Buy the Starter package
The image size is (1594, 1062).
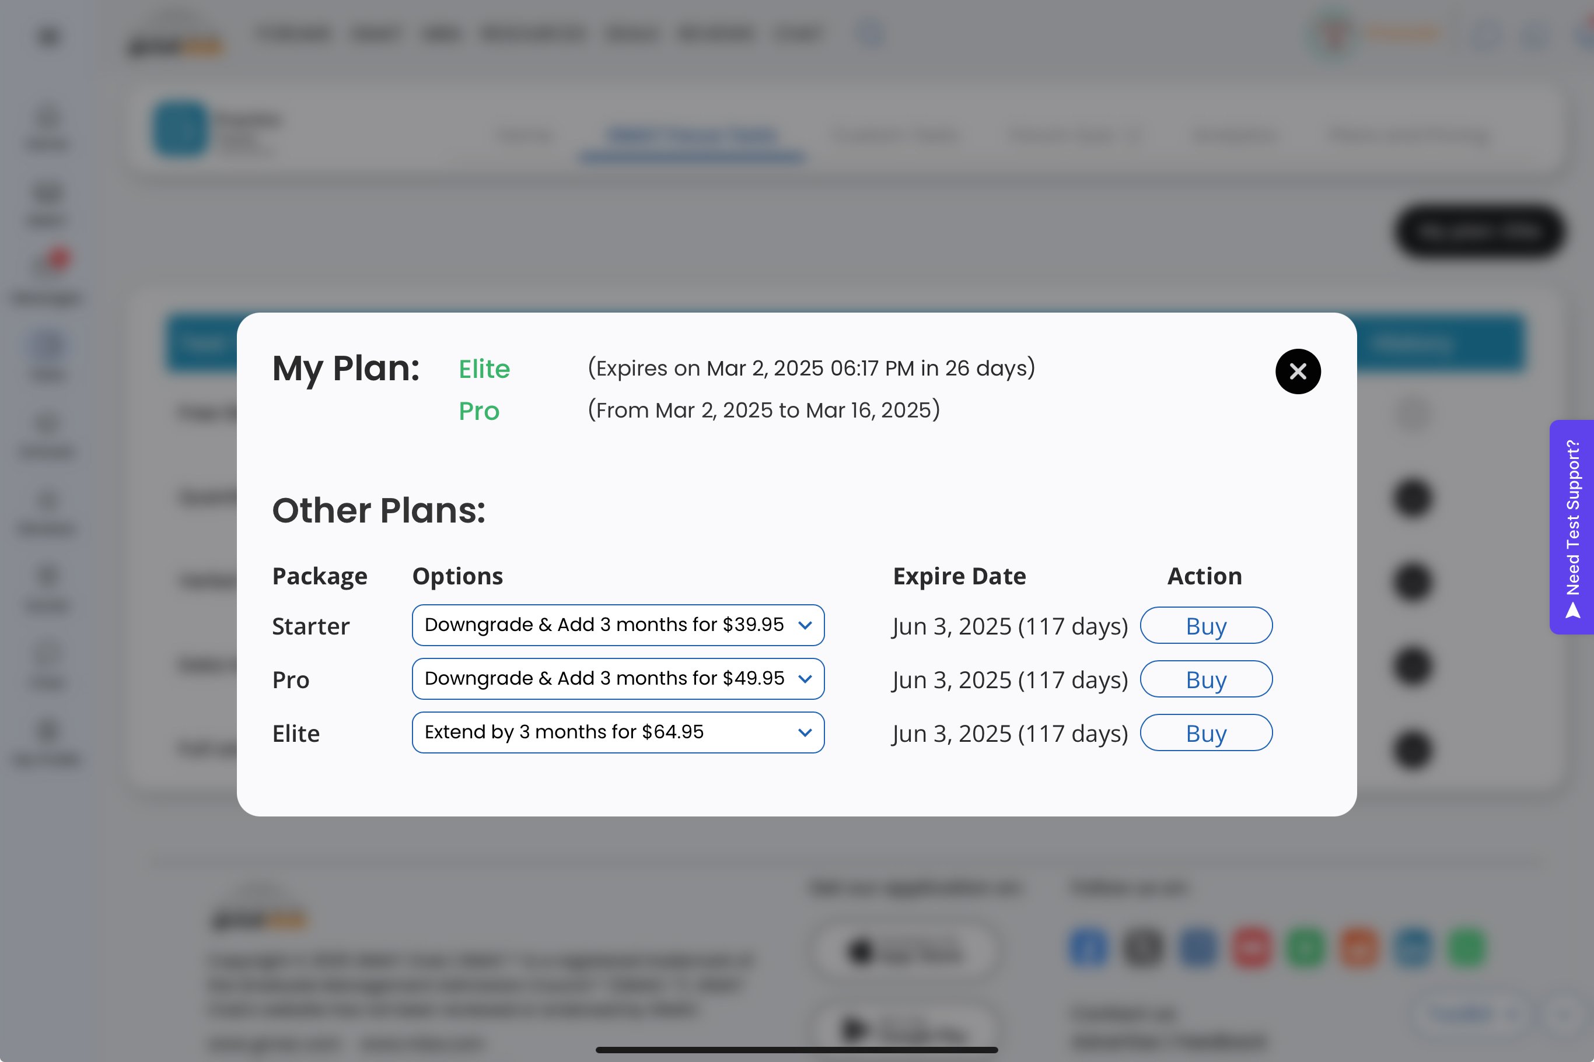click(1205, 625)
